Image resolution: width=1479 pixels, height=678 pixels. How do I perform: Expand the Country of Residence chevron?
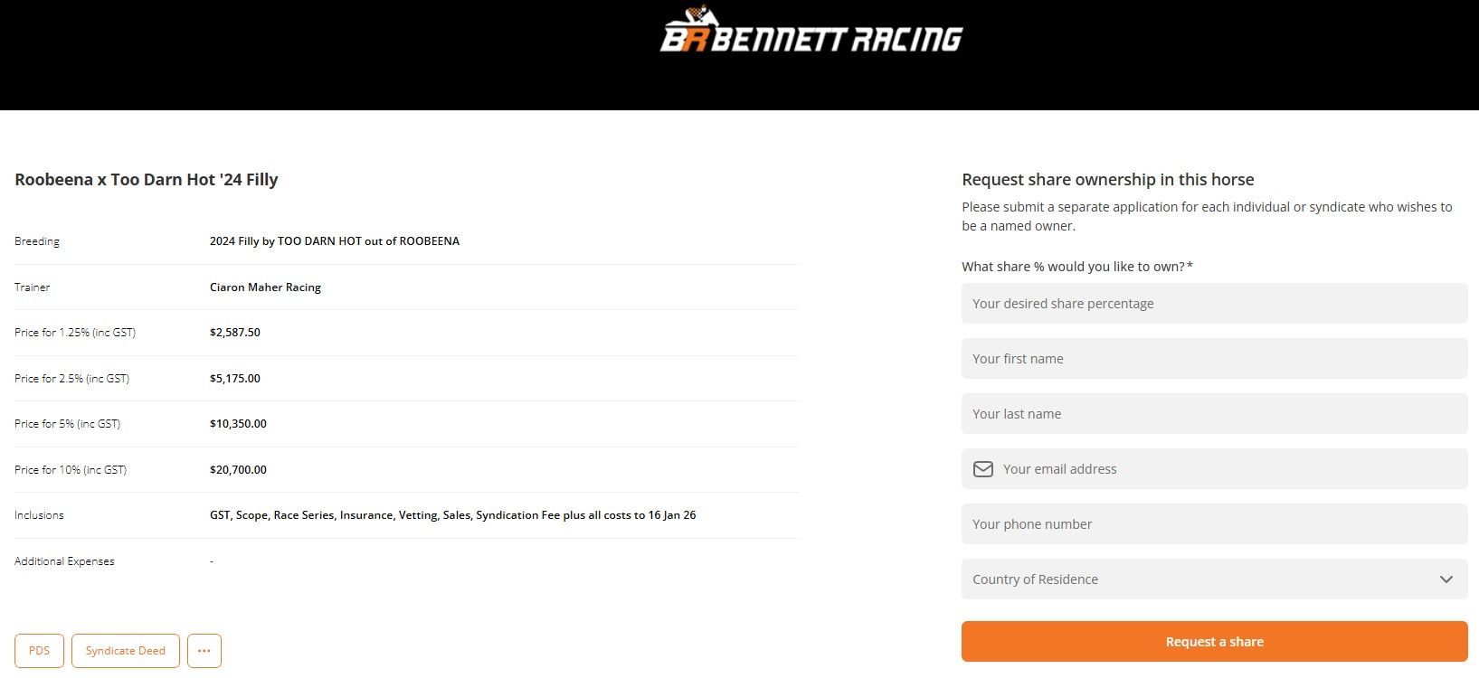[1446, 579]
